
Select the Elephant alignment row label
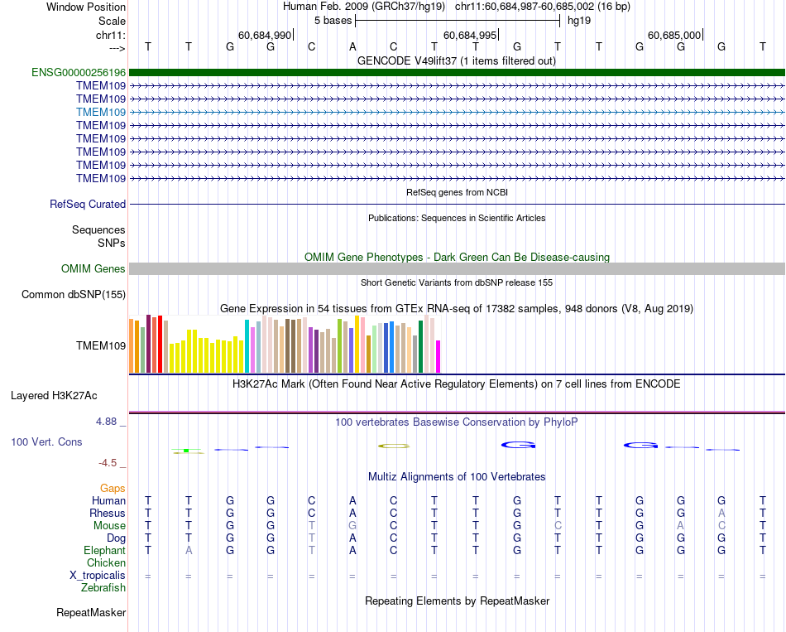[x=105, y=551]
